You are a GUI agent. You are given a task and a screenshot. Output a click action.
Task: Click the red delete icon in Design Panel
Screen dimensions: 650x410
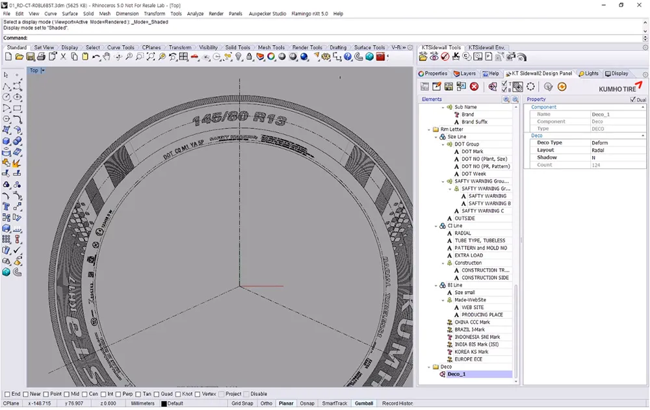474,86
